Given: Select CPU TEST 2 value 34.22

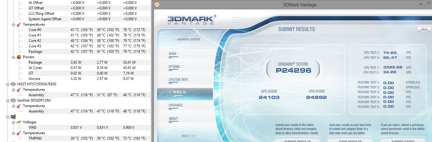Looking at the screenshot, I should pyautogui.click(x=390, y=73).
